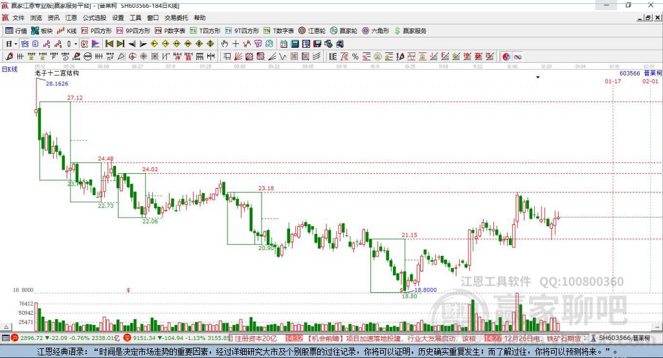Open the 9T四方形 tool
This screenshot has height=358, width=663.
[242, 31]
